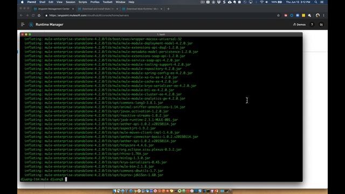This screenshot has width=345, height=194.
Task: Switch to Download Mule Runtime tab
Action: [x=142, y=9]
